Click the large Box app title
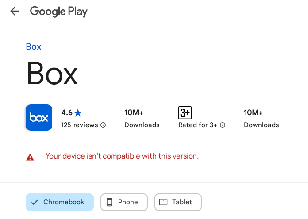 52,73
